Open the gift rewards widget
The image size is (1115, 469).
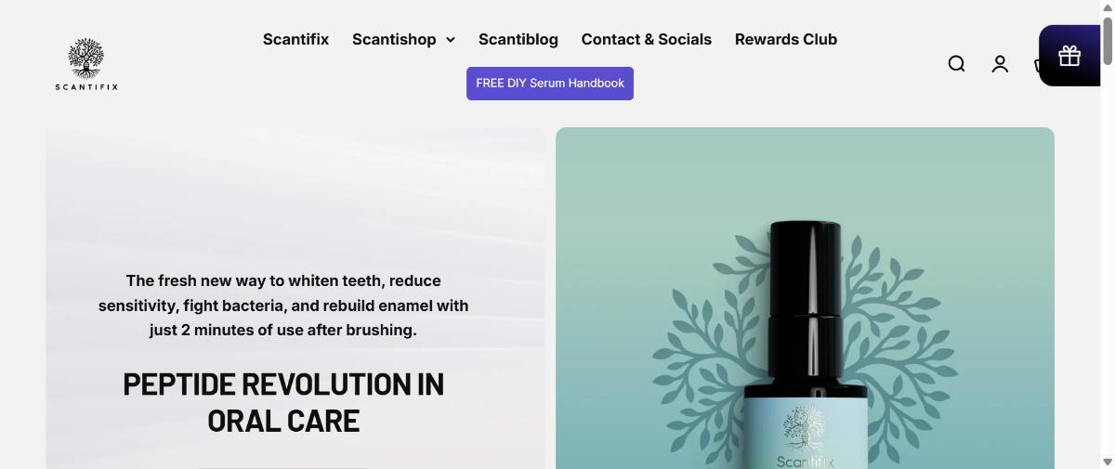coord(1069,56)
